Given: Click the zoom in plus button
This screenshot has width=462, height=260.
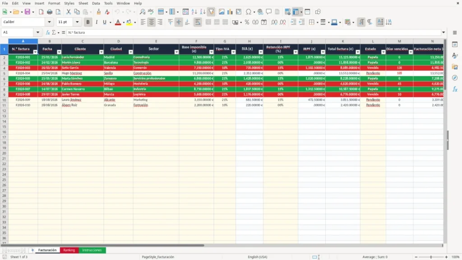Looking at the screenshot, I should (x=446, y=257).
